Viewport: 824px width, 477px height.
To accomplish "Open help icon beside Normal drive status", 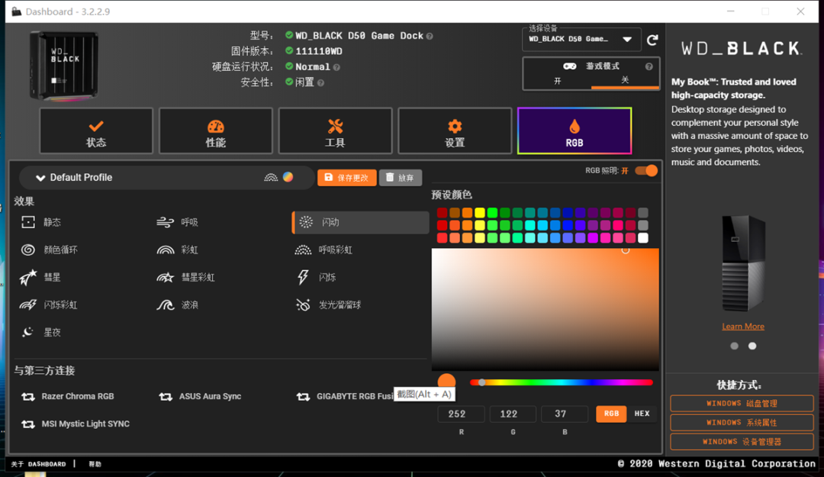I will [336, 67].
